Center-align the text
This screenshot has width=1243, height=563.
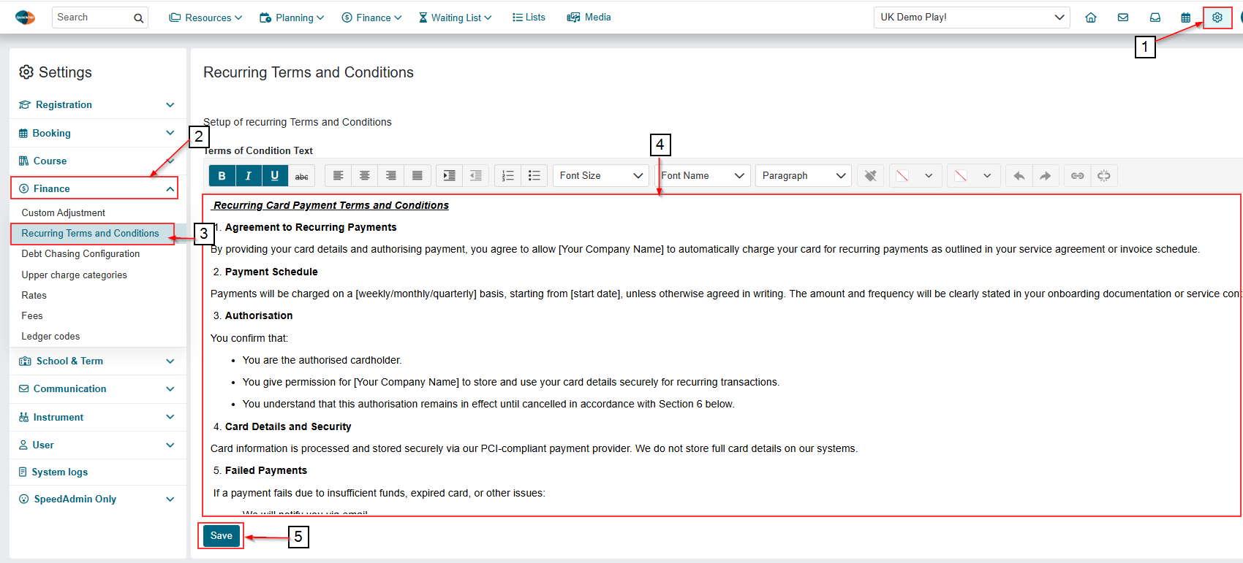click(x=364, y=176)
